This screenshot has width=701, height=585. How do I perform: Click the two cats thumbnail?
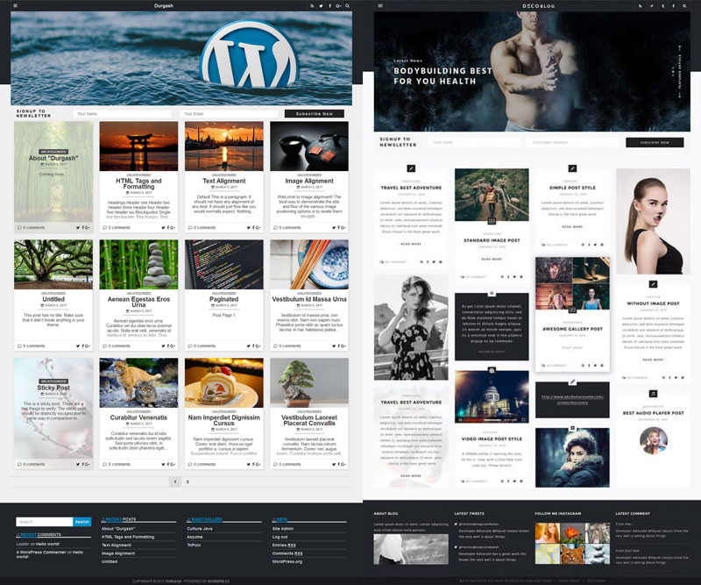tap(138, 382)
